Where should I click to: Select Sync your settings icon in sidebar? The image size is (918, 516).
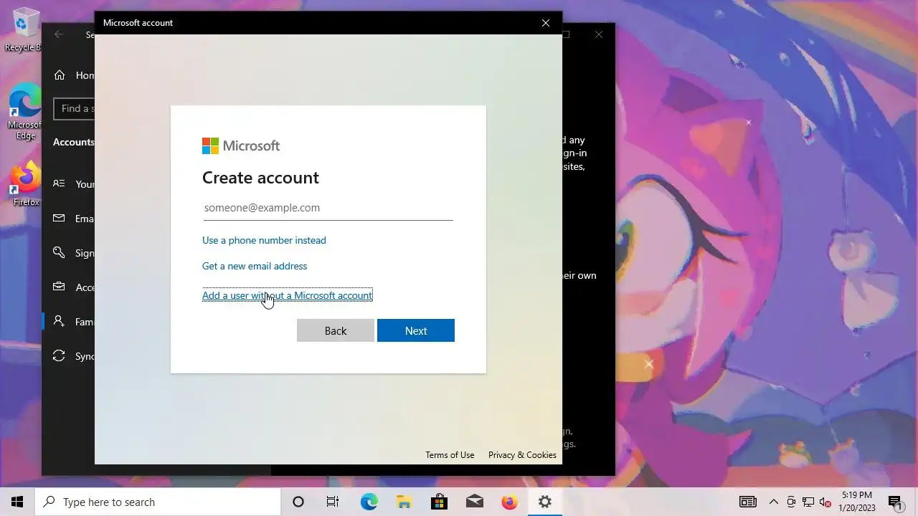click(60, 356)
